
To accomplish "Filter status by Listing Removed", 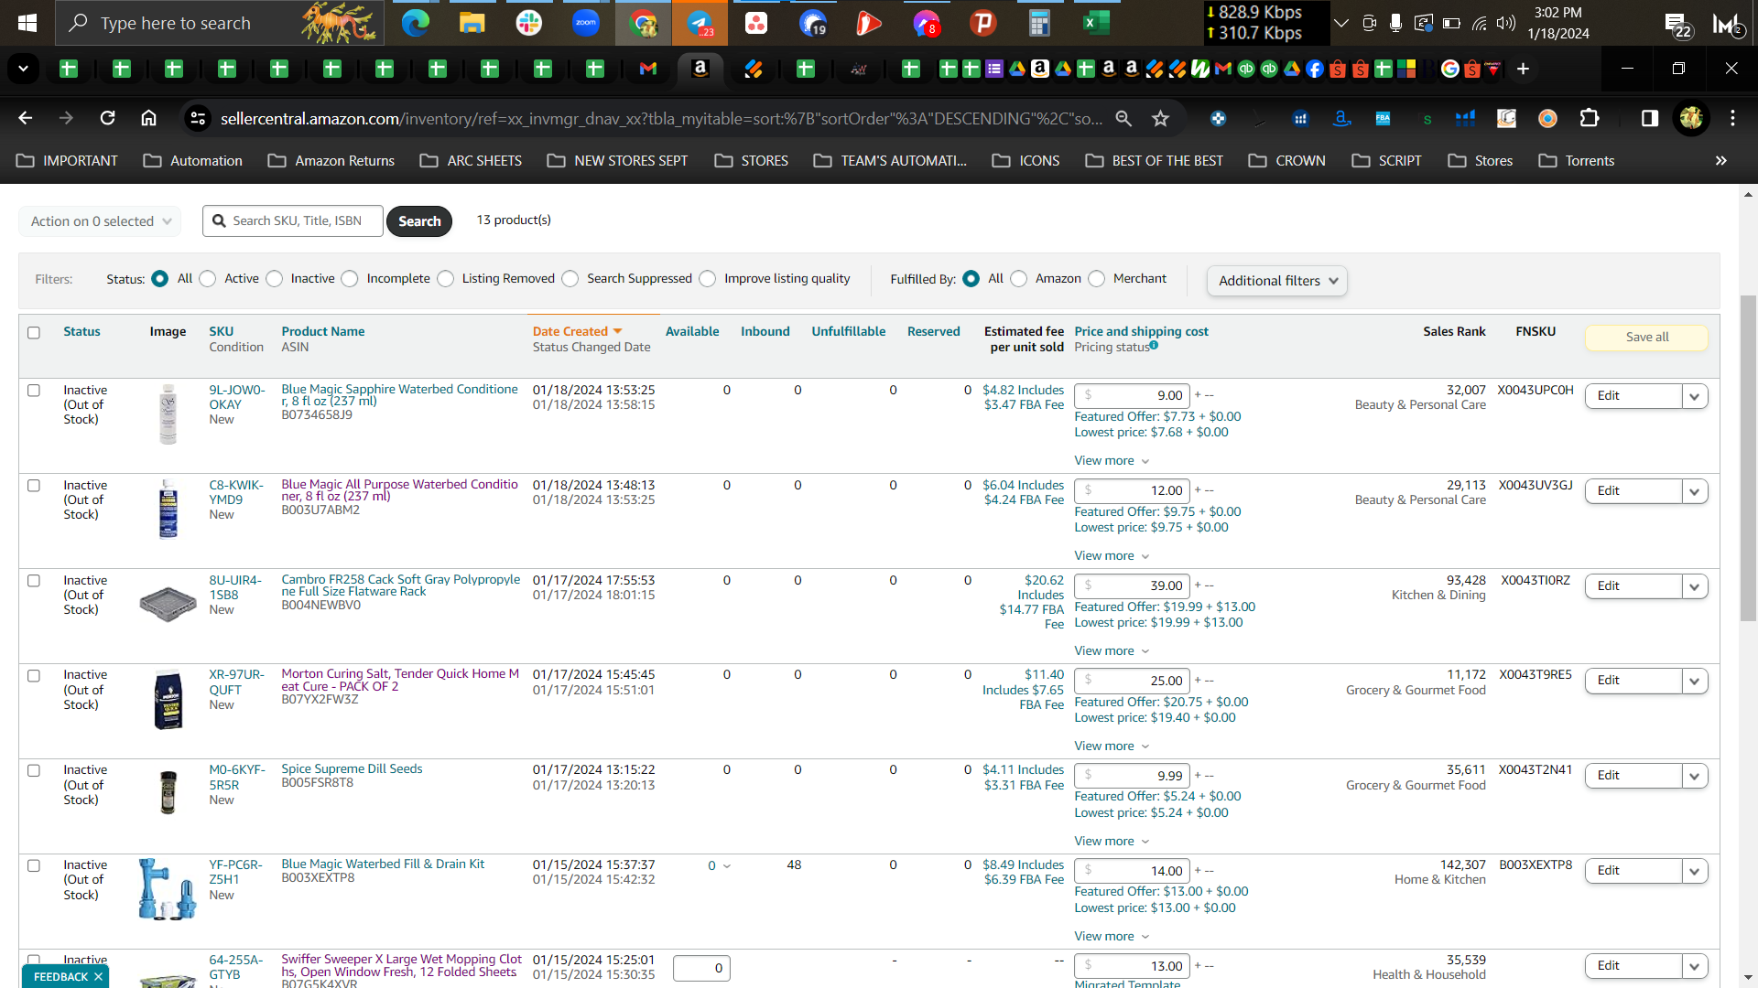I will click(x=446, y=279).
